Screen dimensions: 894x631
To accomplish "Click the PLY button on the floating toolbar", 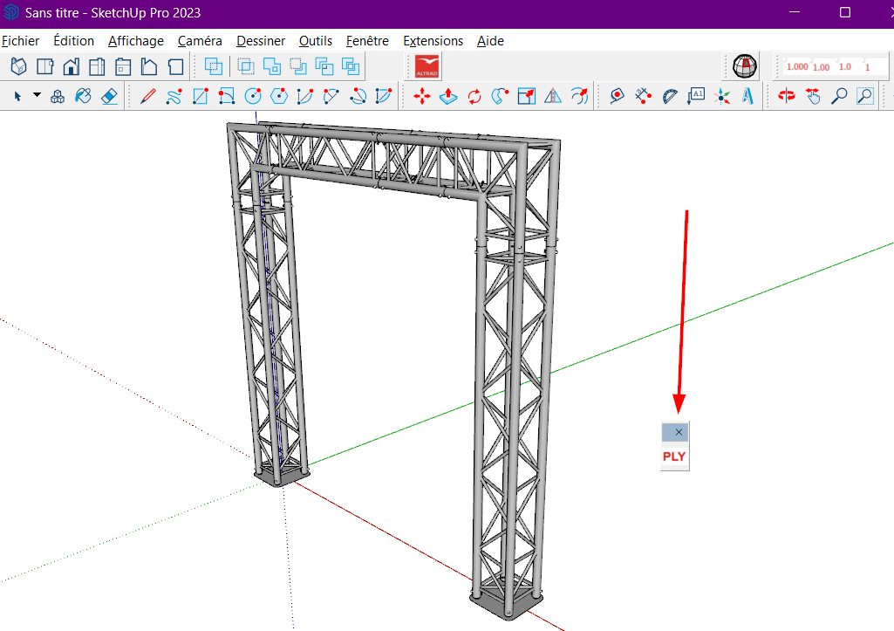I will click(x=674, y=456).
